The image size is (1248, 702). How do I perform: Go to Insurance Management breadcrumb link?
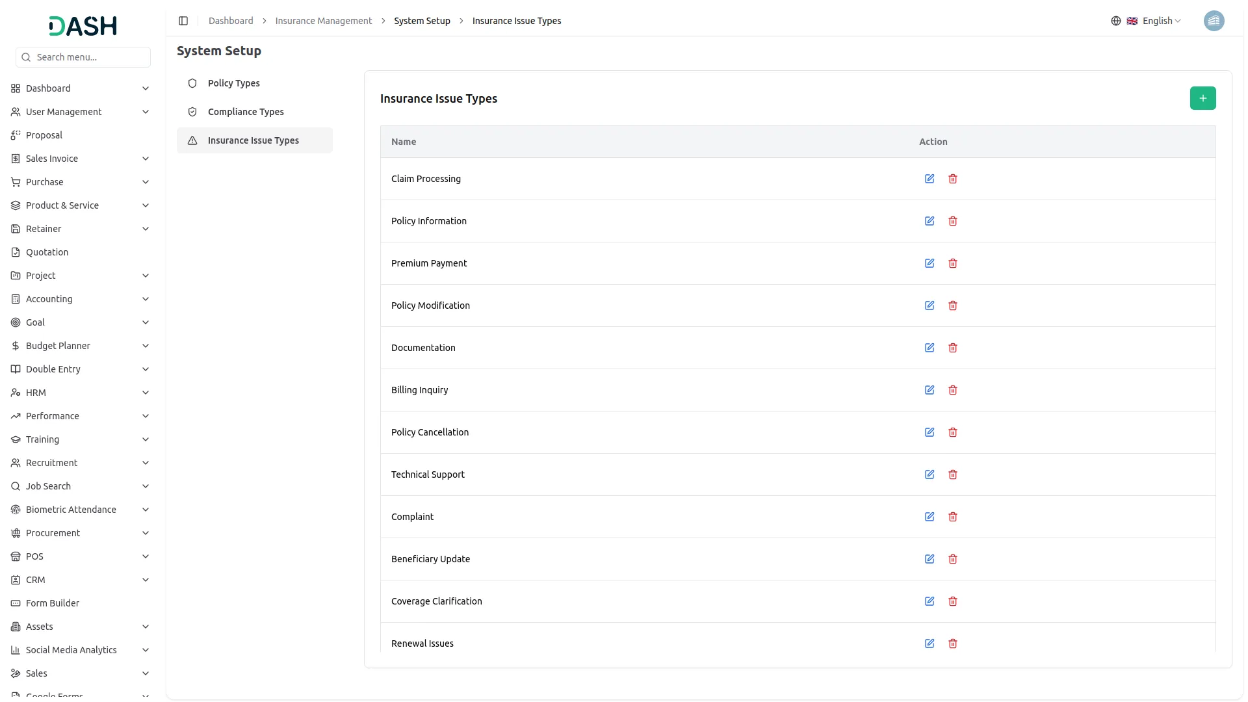pyautogui.click(x=323, y=21)
